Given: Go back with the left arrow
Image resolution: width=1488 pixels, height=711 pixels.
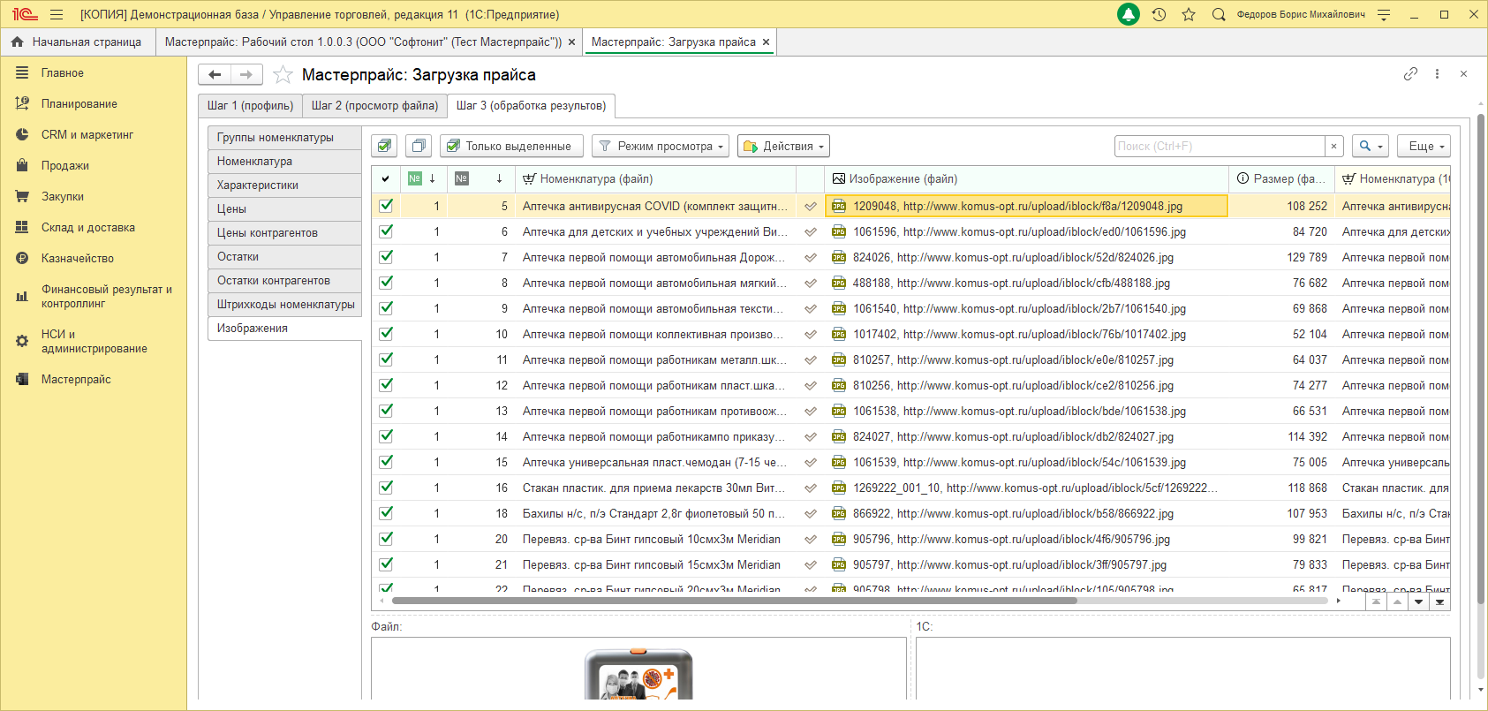Looking at the screenshot, I should point(215,75).
